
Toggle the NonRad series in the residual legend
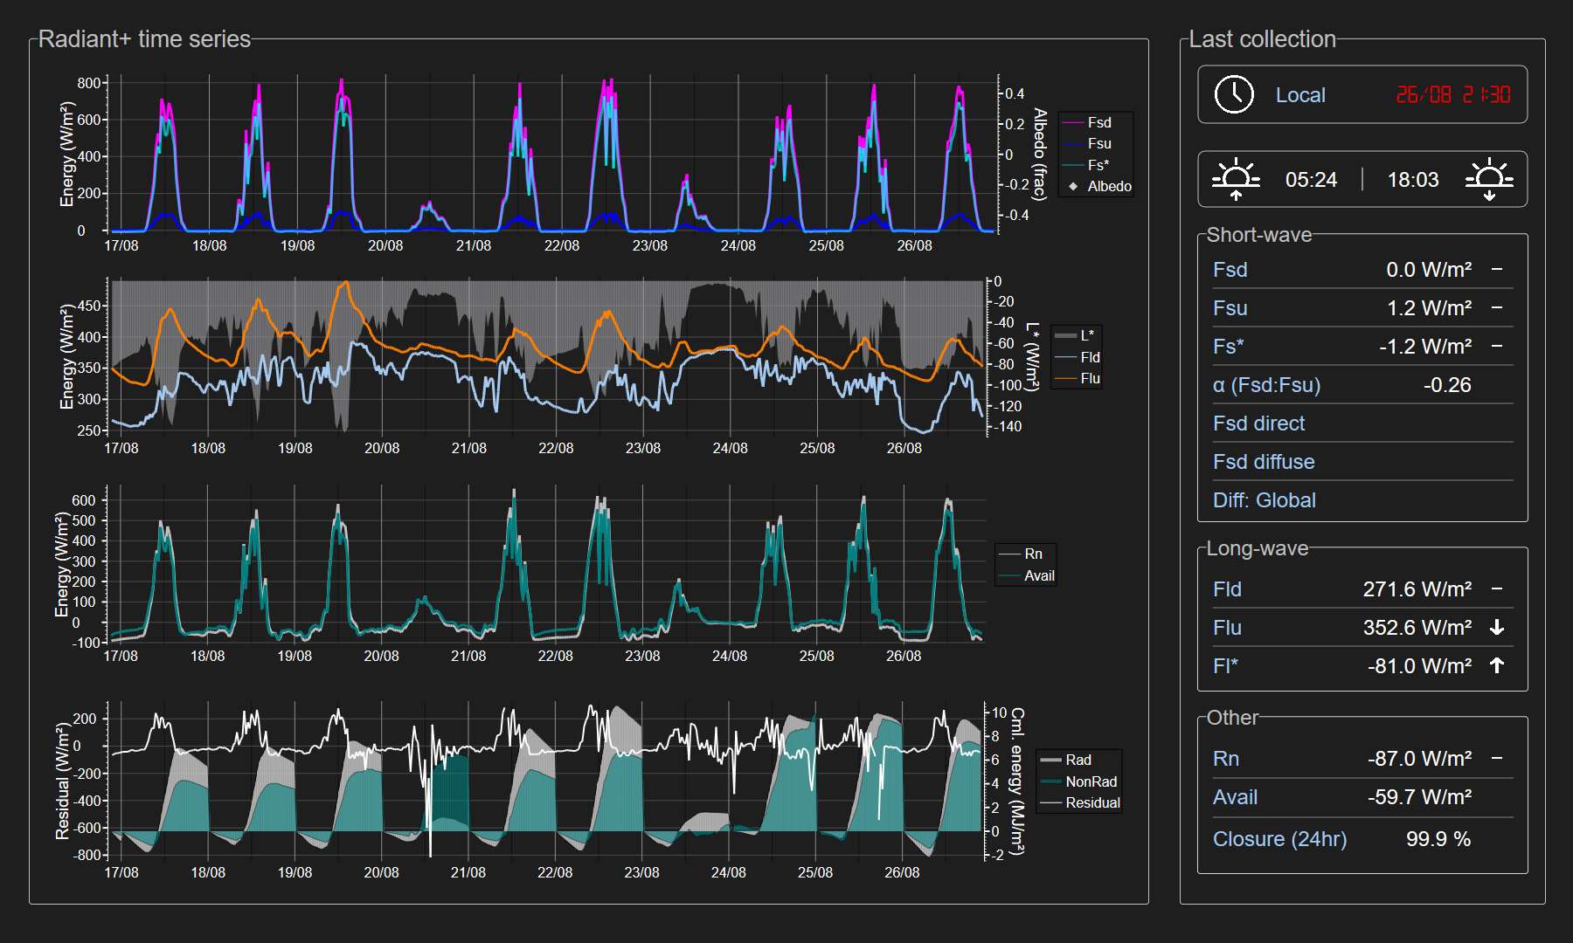(1091, 782)
